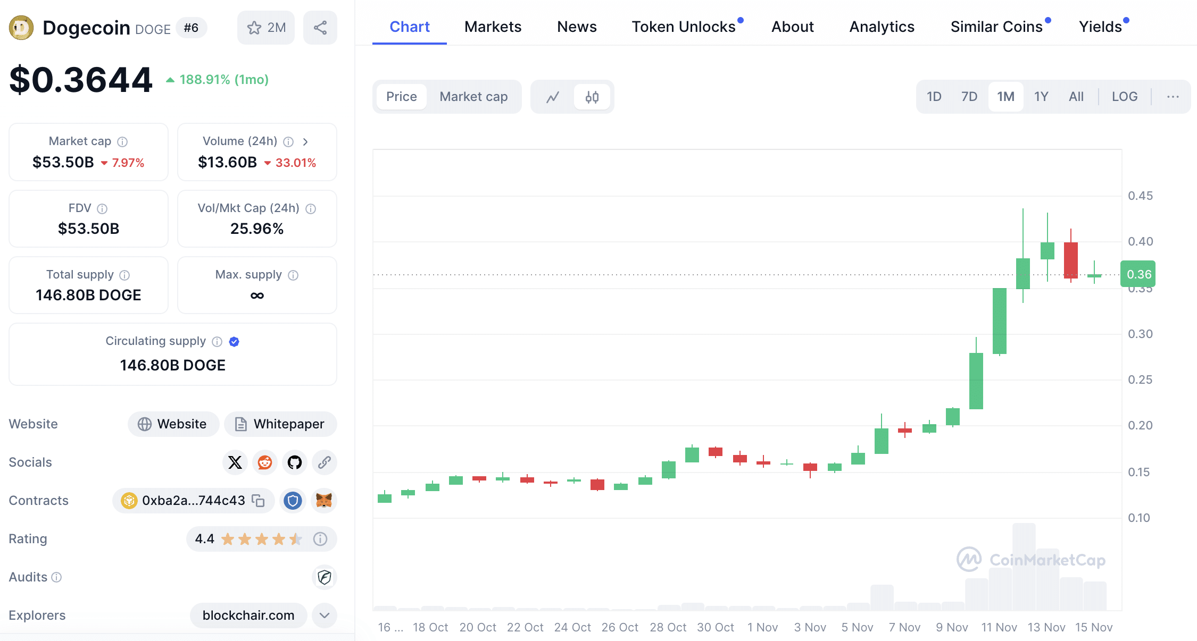Select the Market cap chart toggle
The image size is (1197, 641).
tap(473, 97)
